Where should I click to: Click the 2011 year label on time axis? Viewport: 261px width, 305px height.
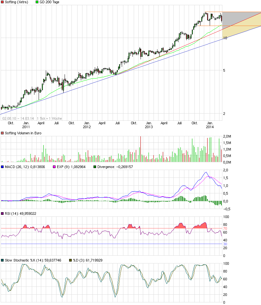(x=26, y=127)
